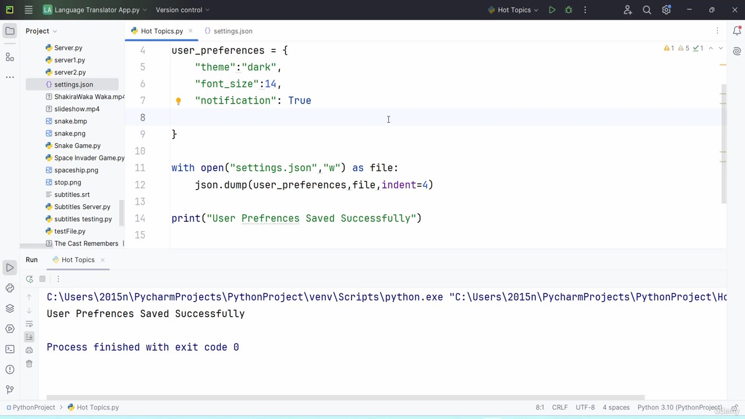Show the inspection warnings widget

[684, 48]
